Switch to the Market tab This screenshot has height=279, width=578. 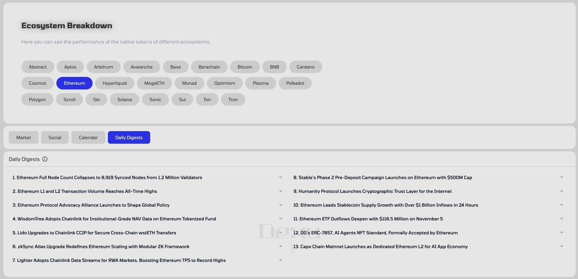point(24,137)
